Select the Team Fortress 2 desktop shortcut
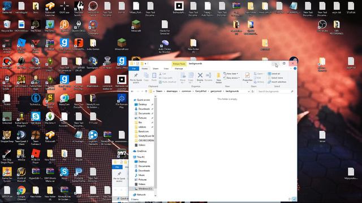 pyautogui.click(x=36, y=138)
